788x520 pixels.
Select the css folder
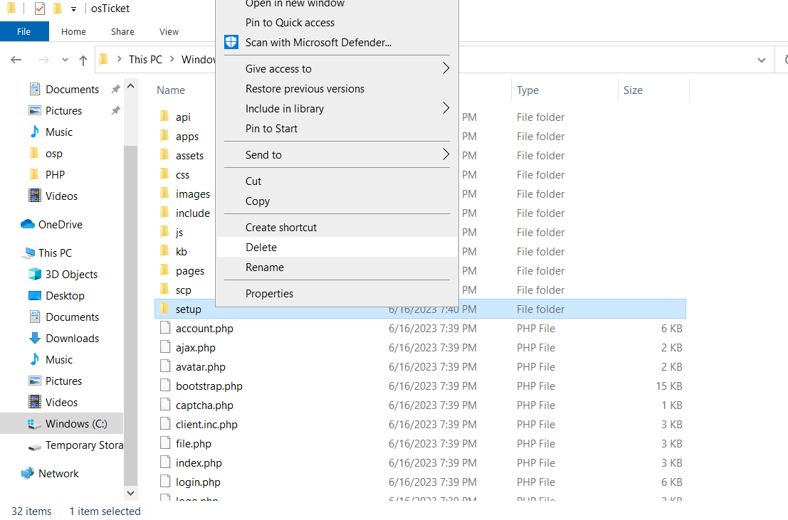pyautogui.click(x=182, y=174)
